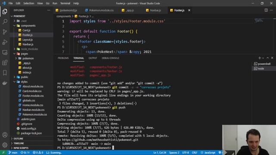The image size is (276, 155).
Task: Open the Help menu
Action: [x=76, y=3]
